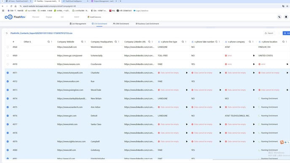The height and width of the screenshot is (163, 290).
Task: Run phone line type enrichment for row 4971
Action: pyautogui.click(x=187, y=73)
